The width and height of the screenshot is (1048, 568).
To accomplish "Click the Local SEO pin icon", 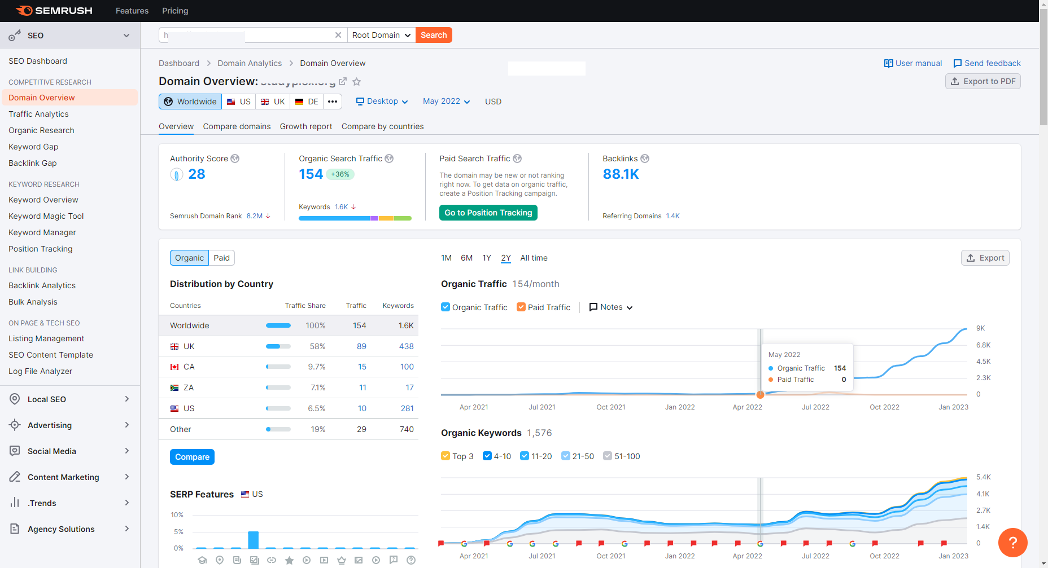I will click(x=15, y=399).
